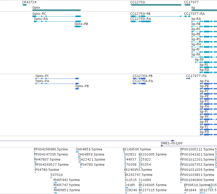Click transcript CG12769-RA label
The image size is (217, 194).
pyautogui.click(x=141, y=19)
